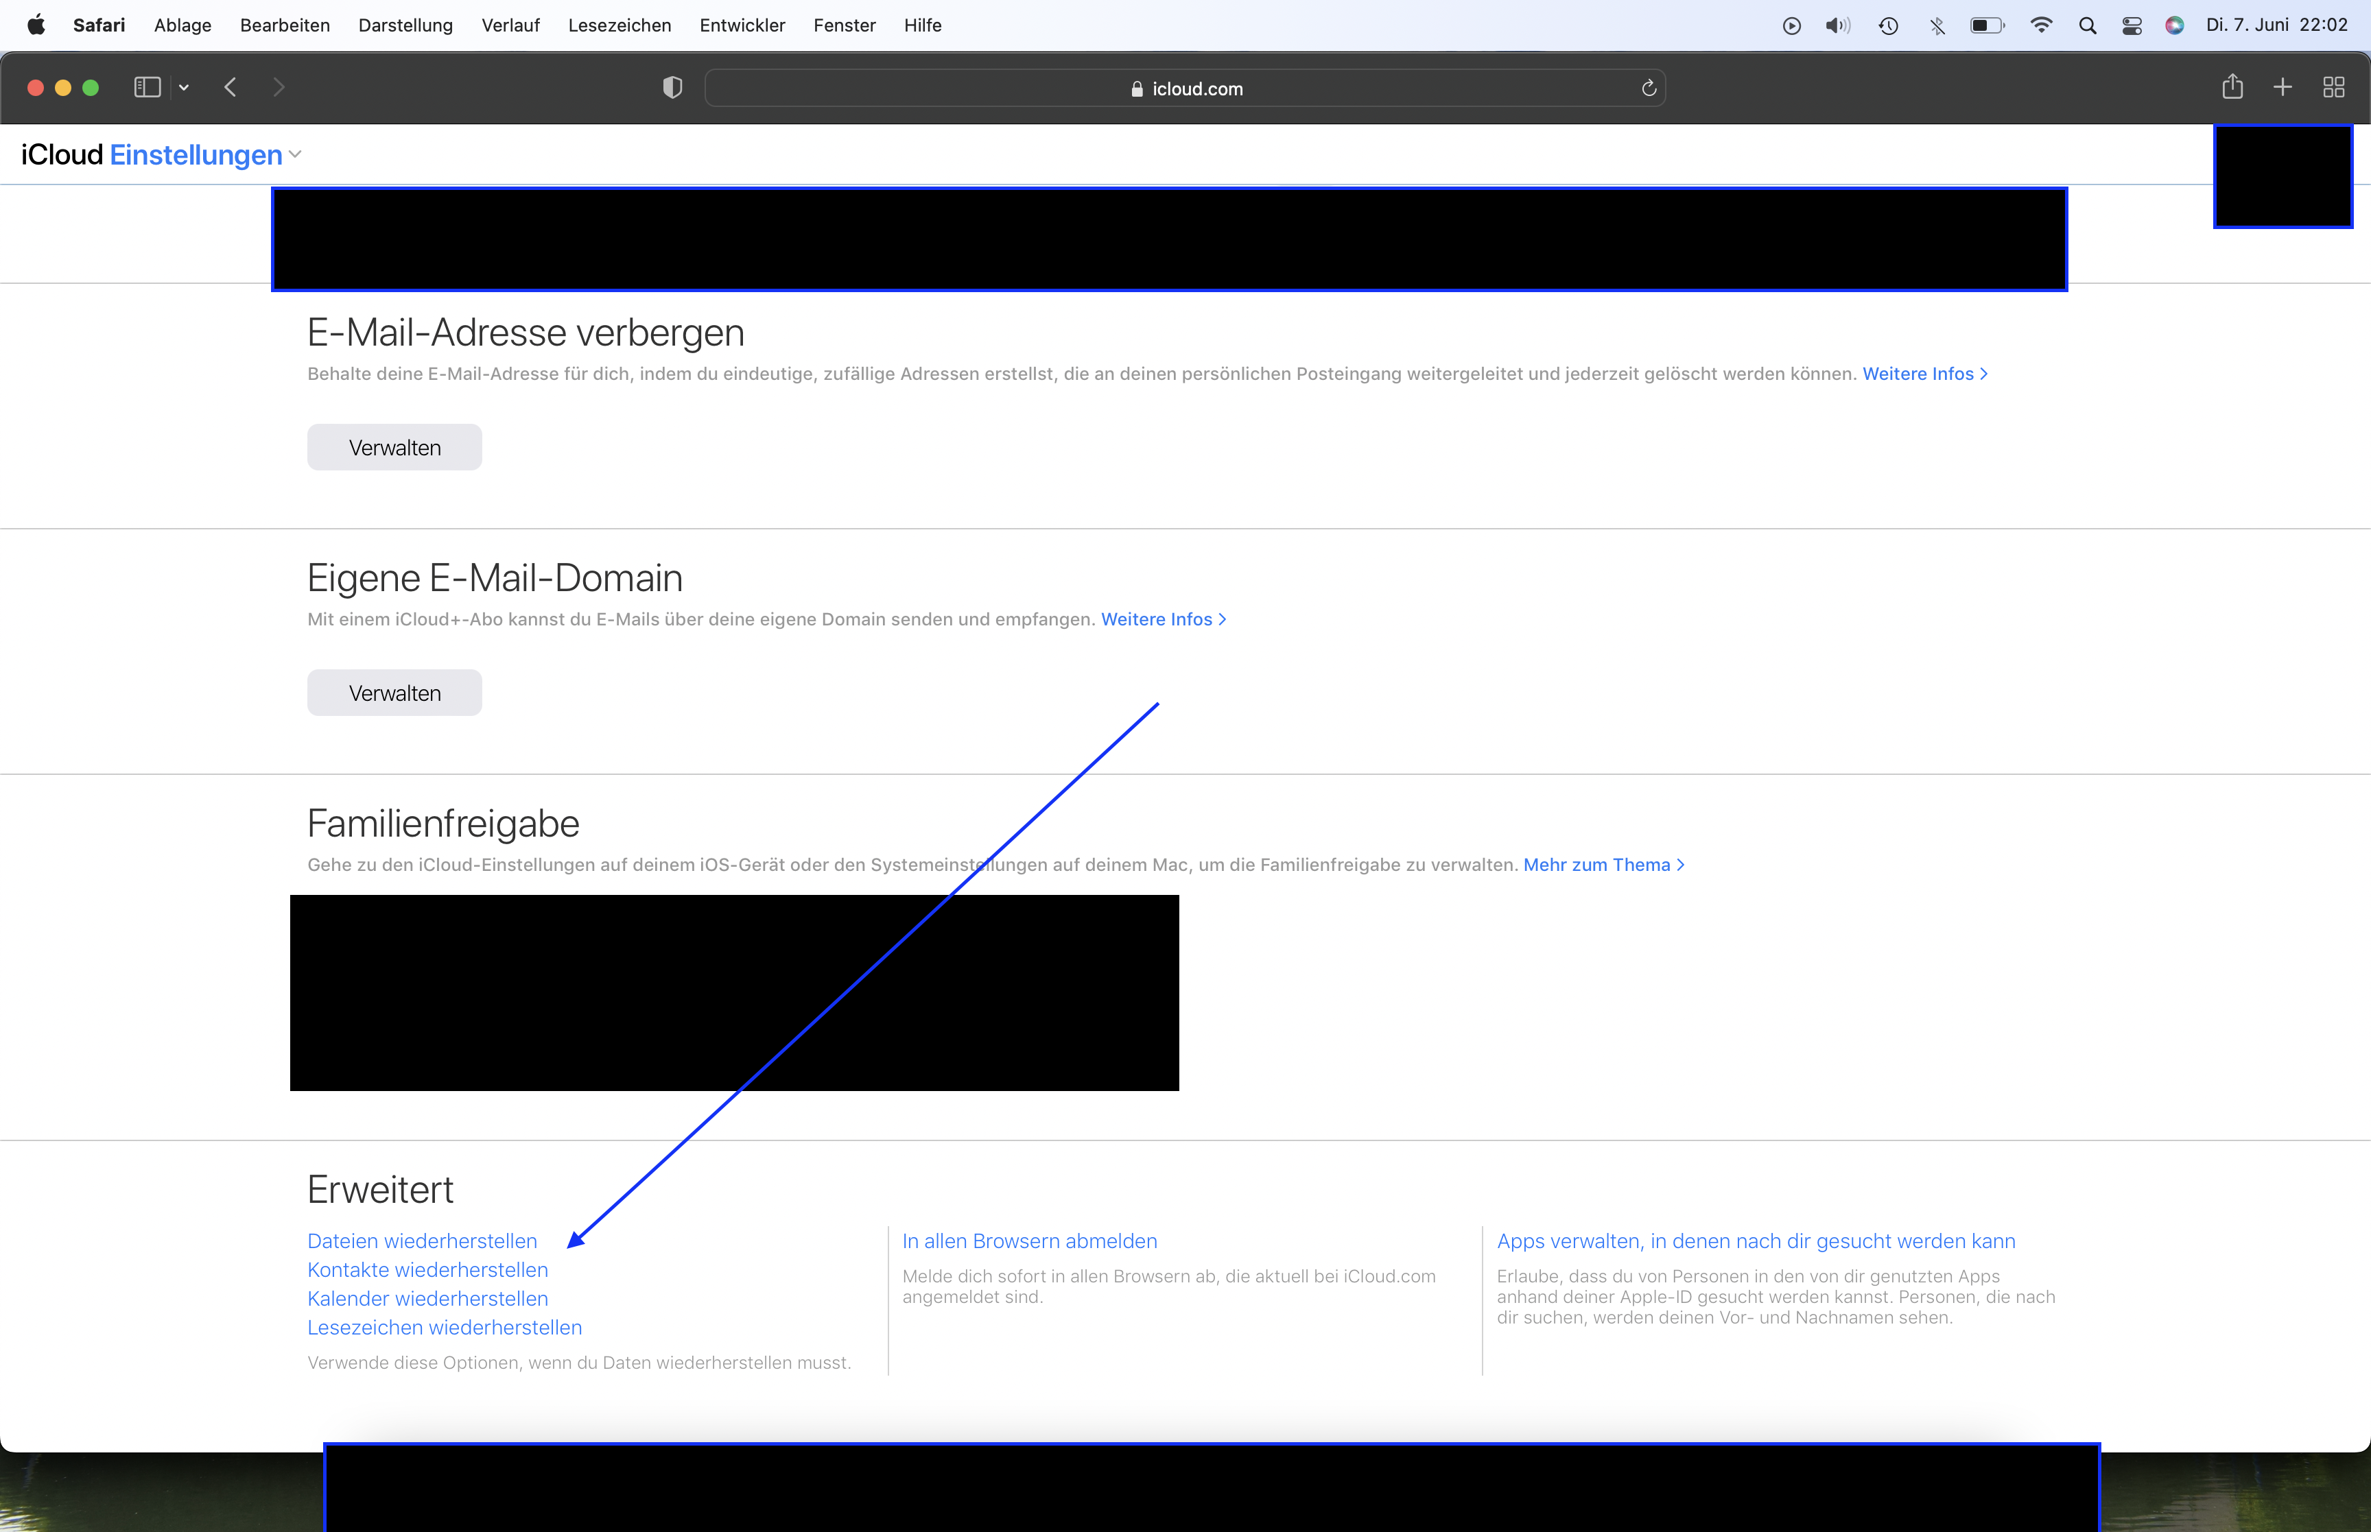Open Weitere Infos for E-Mail-Adresse verbergen
The image size is (2371, 1532).
click(1924, 374)
